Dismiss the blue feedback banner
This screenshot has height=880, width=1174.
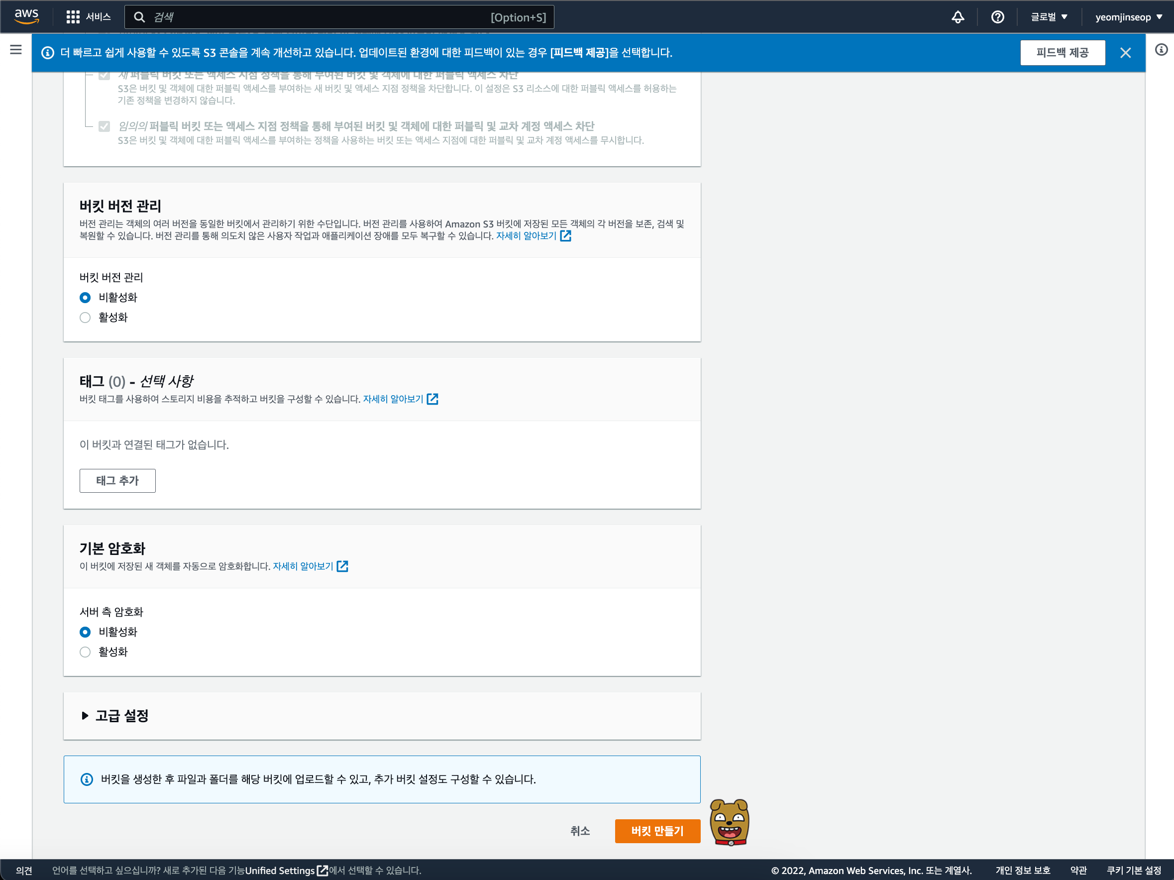pos(1125,53)
